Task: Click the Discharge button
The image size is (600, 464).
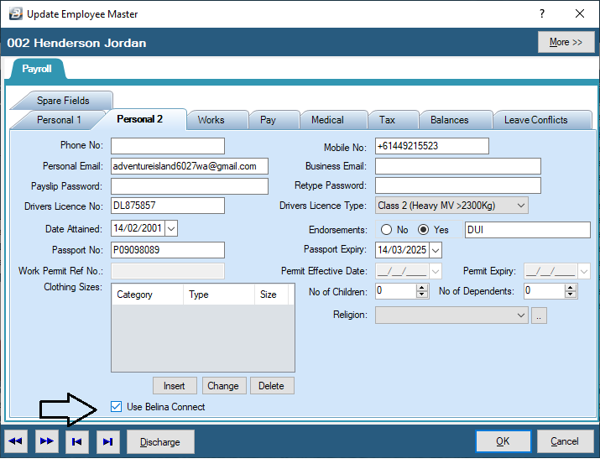Action: pyautogui.click(x=160, y=442)
